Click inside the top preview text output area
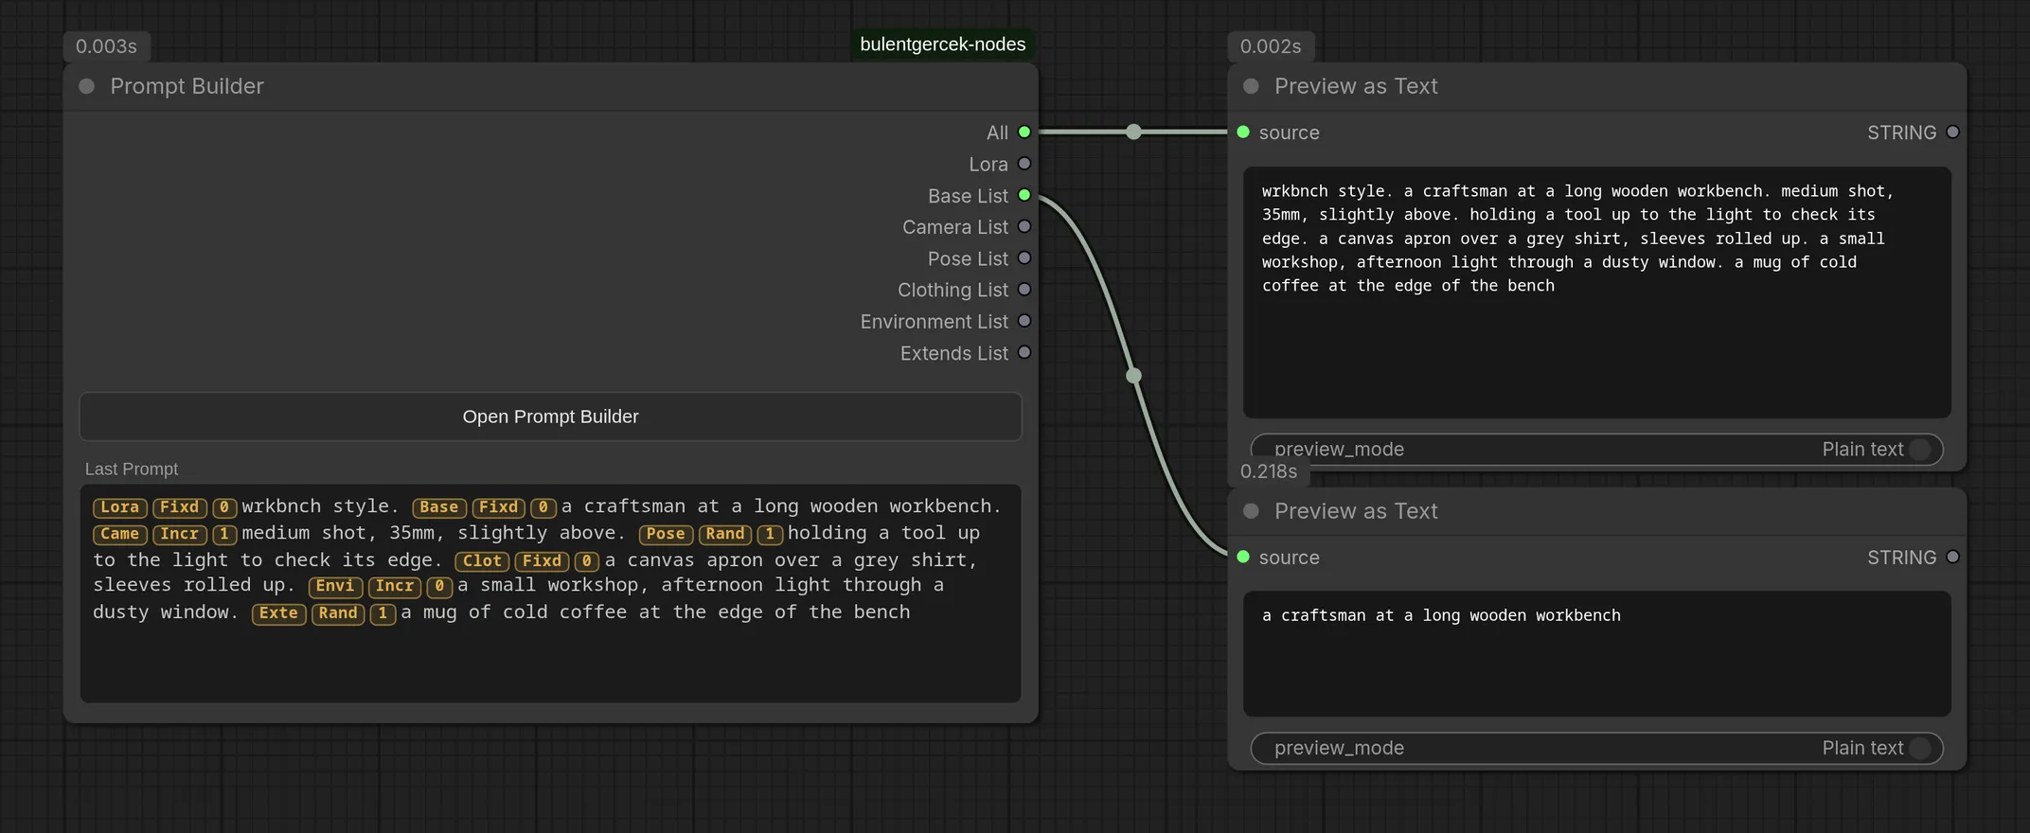 point(1596,292)
